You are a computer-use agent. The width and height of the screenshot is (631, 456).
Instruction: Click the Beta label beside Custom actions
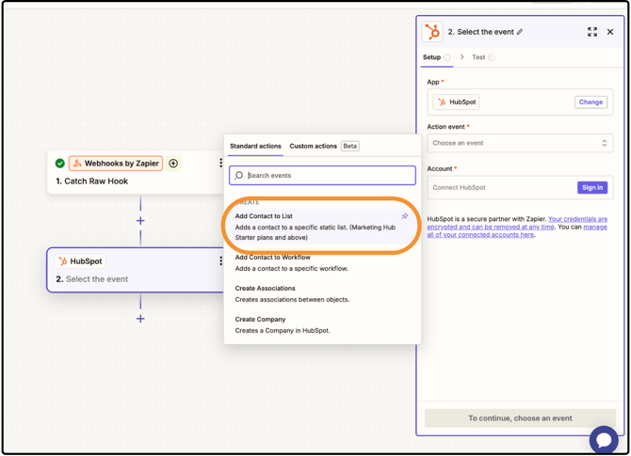tap(350, 146)
